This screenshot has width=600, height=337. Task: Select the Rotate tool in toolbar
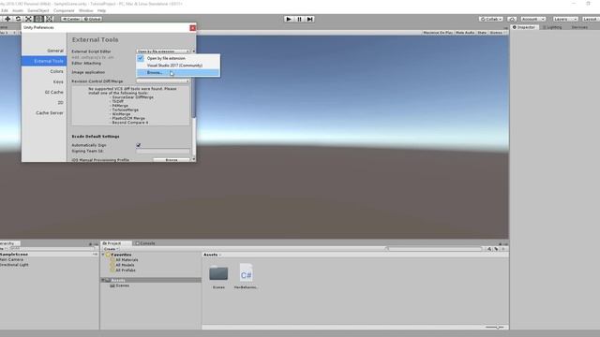18,19
